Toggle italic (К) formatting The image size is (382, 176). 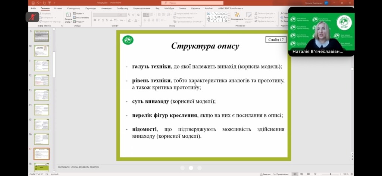point(98,20)
